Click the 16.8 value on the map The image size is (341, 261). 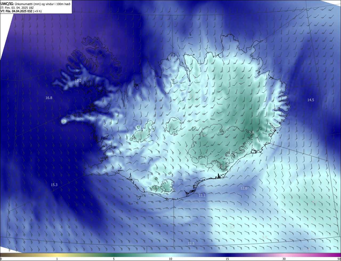[x=49, y=98]
